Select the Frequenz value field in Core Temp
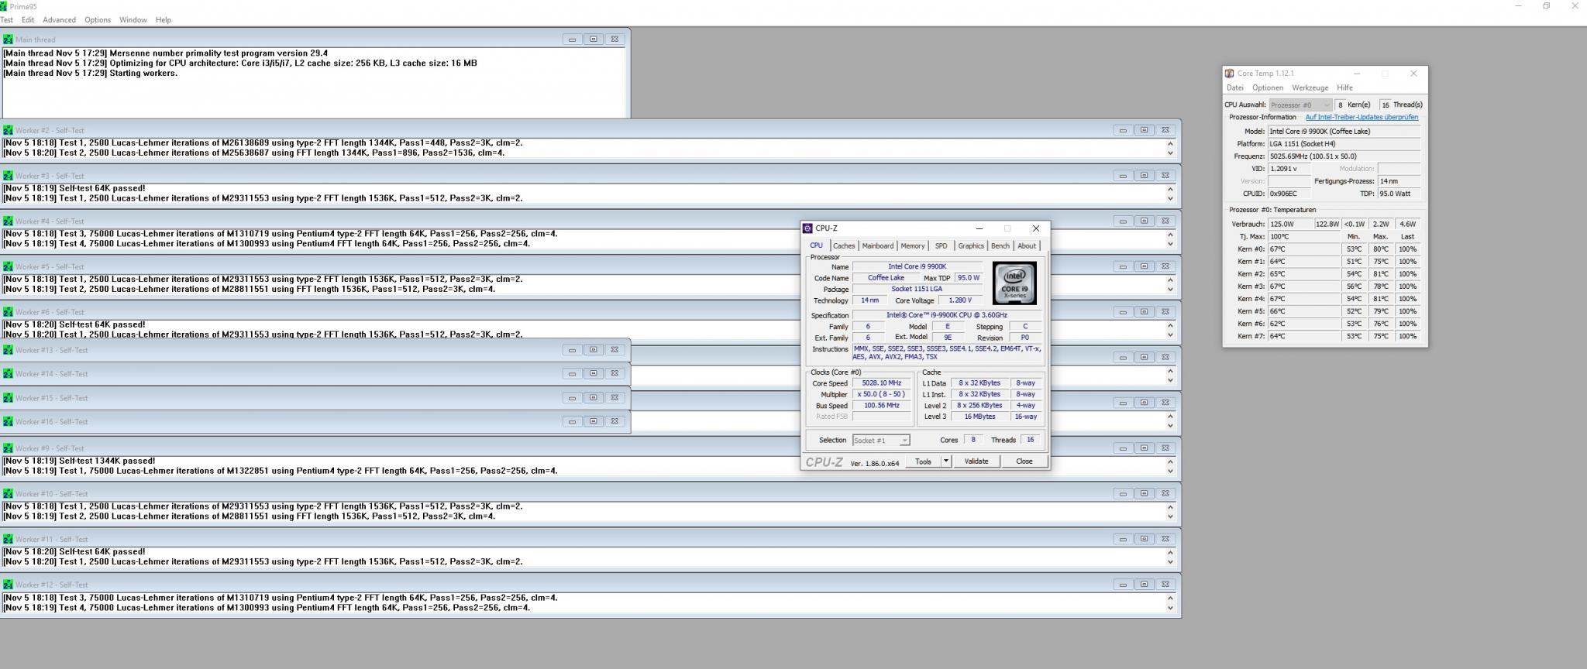The height and width of the screenshot is (669, 1587). [x=1344, y=156]
